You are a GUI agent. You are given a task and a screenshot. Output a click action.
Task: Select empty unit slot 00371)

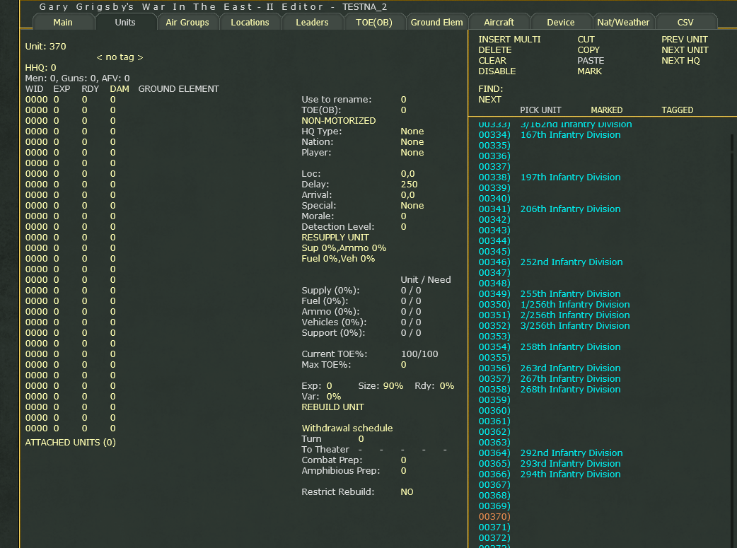coord(494,527)
